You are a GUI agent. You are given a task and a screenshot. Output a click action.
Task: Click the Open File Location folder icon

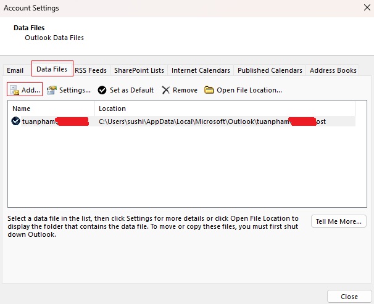[x=209, y=90]
